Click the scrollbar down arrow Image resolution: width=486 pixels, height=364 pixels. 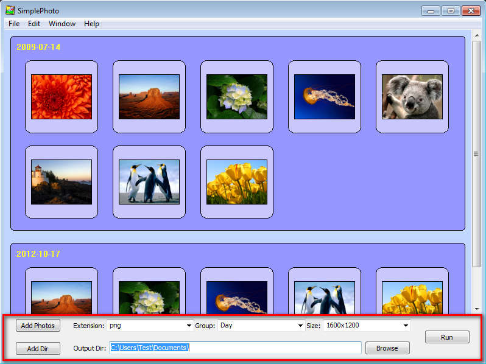click(476, 309)
